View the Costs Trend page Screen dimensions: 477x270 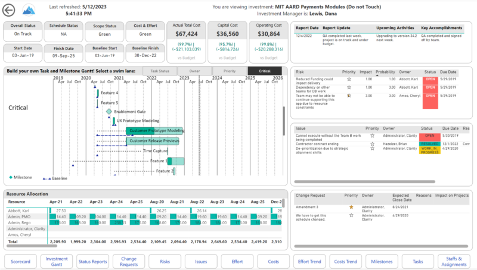pos(346,262)
